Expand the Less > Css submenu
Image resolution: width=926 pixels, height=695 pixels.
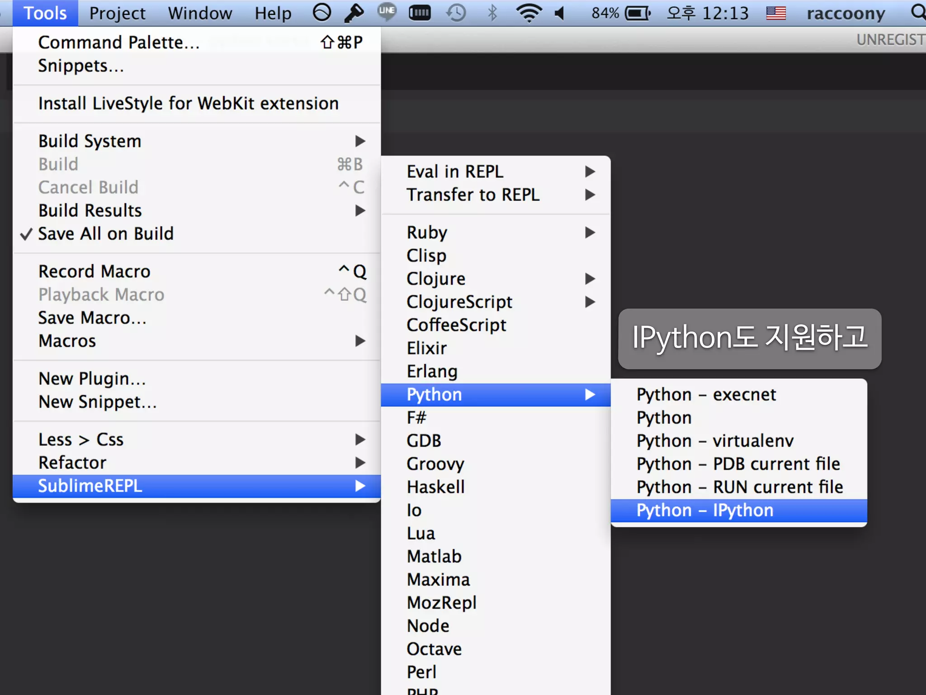coord(197,439)
